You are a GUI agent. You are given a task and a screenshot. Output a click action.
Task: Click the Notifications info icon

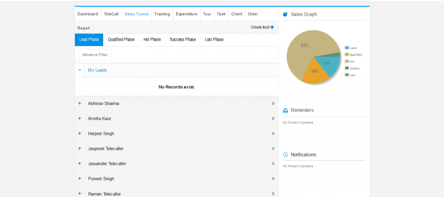[286, 154]
